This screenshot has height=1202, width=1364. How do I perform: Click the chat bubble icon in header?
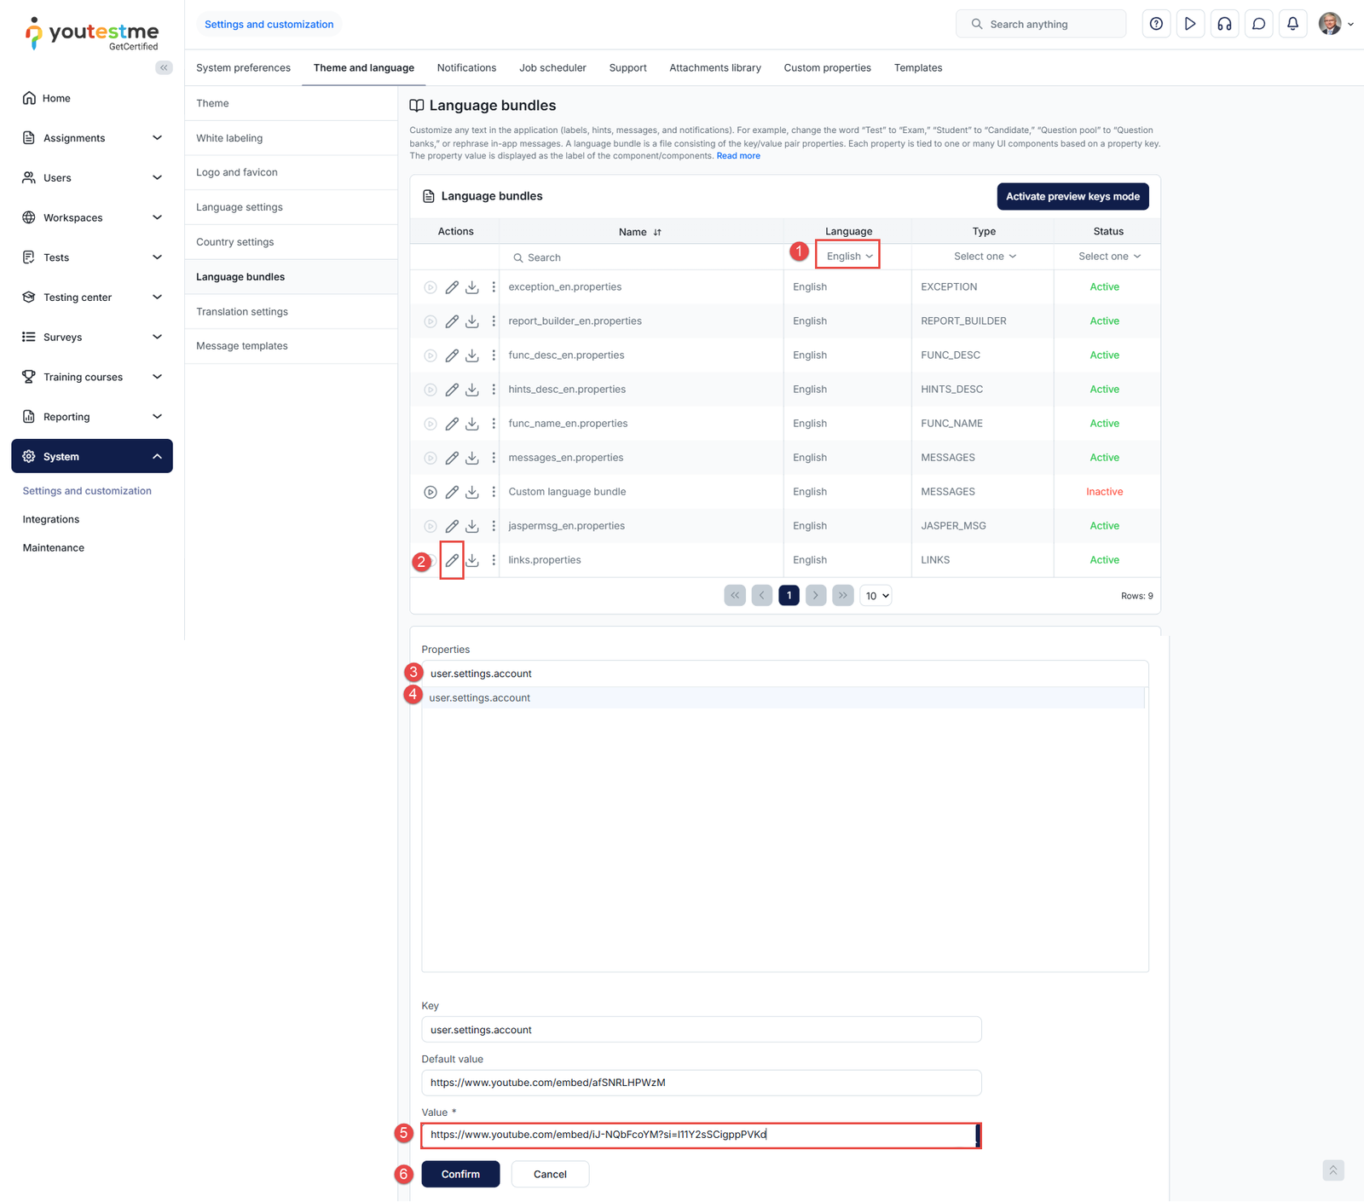[x=1258, y=24]
